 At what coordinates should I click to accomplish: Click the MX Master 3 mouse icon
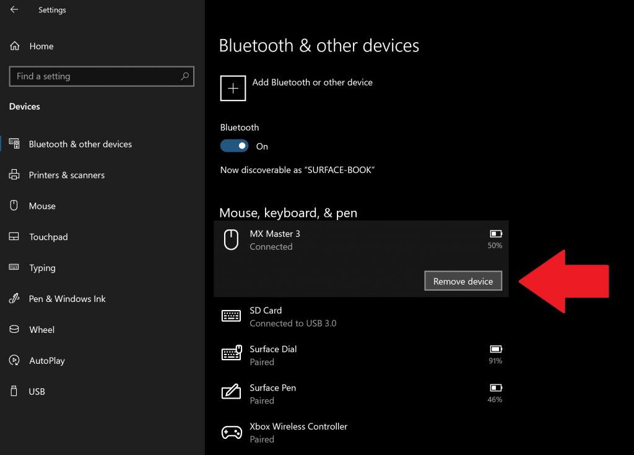point(231,240)
